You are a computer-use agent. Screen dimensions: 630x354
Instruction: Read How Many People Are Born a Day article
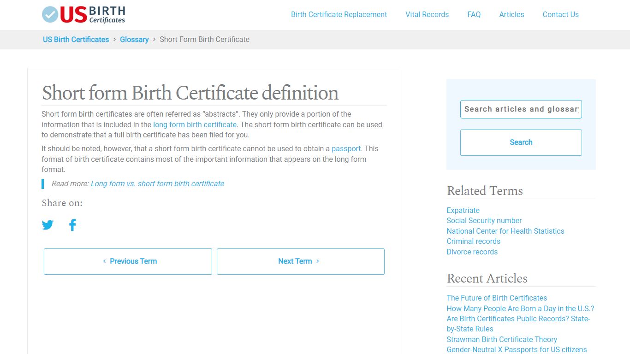pos(520,308)
